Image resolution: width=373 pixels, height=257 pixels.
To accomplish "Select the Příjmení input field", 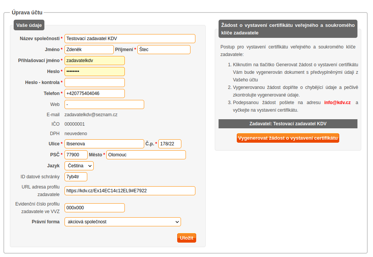I will pos(164,49).
